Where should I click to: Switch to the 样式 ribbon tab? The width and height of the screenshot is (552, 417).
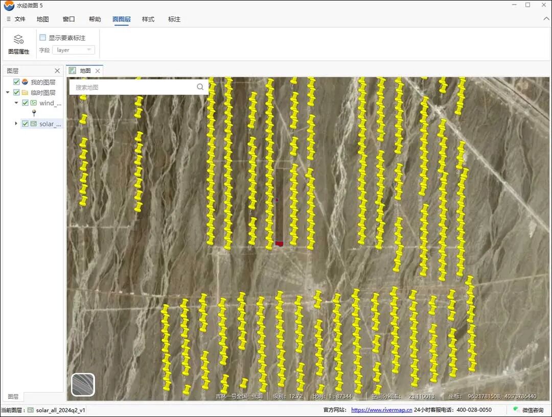(148, 19)
